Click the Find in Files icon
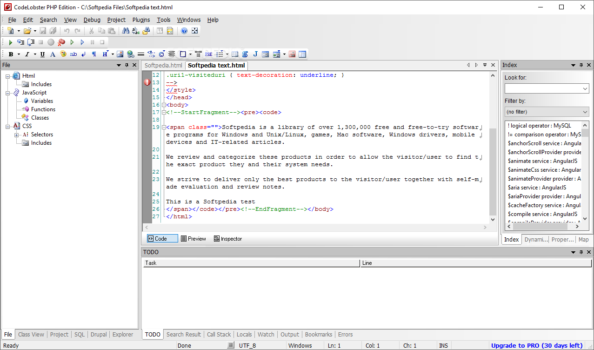 pos(146,31)
